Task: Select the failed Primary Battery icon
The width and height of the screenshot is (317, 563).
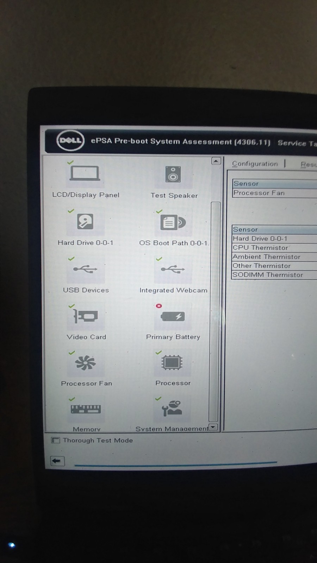Action: 173,316
